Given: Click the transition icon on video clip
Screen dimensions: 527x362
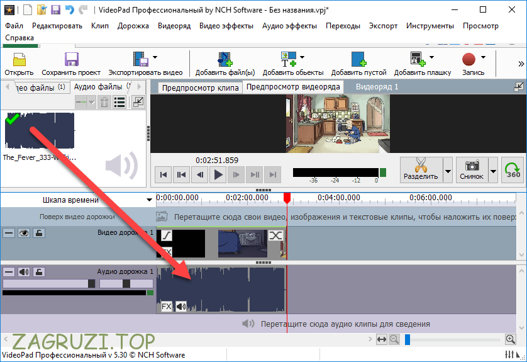Looking at the screenshot, I should point(275,235).
